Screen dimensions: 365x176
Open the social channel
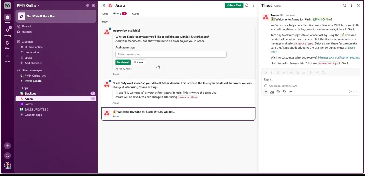tap(56, 58)
